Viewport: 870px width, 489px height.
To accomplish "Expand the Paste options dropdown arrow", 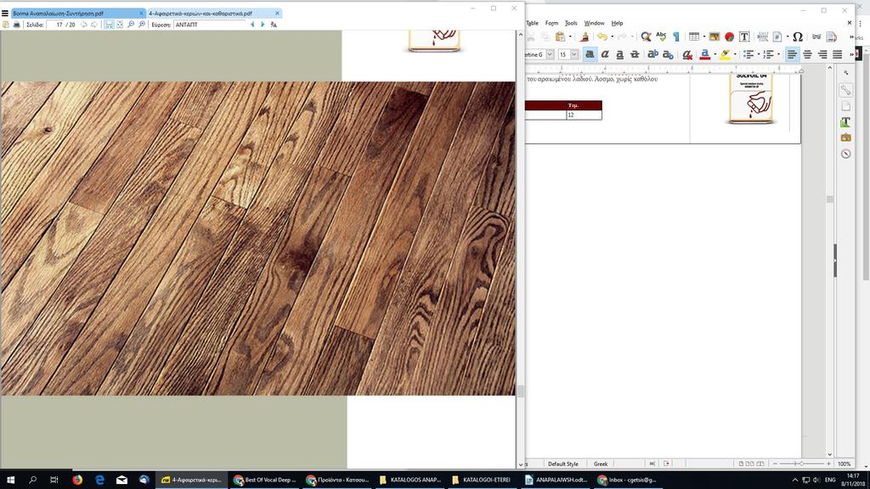I will tap(570, 37).
